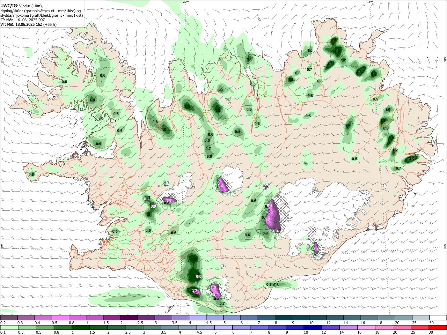Click the 15W longitude label
Viewport: 447px width, 335px height.
click(x=370, y=2)
